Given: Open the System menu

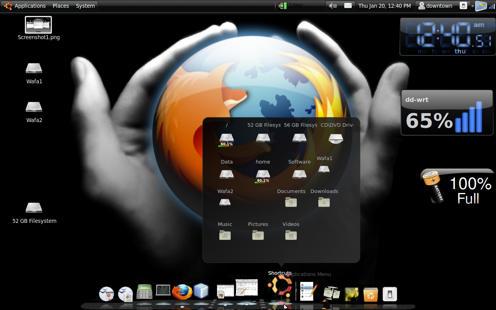Looking at the screenshot, I should click(x=85, y=5).
